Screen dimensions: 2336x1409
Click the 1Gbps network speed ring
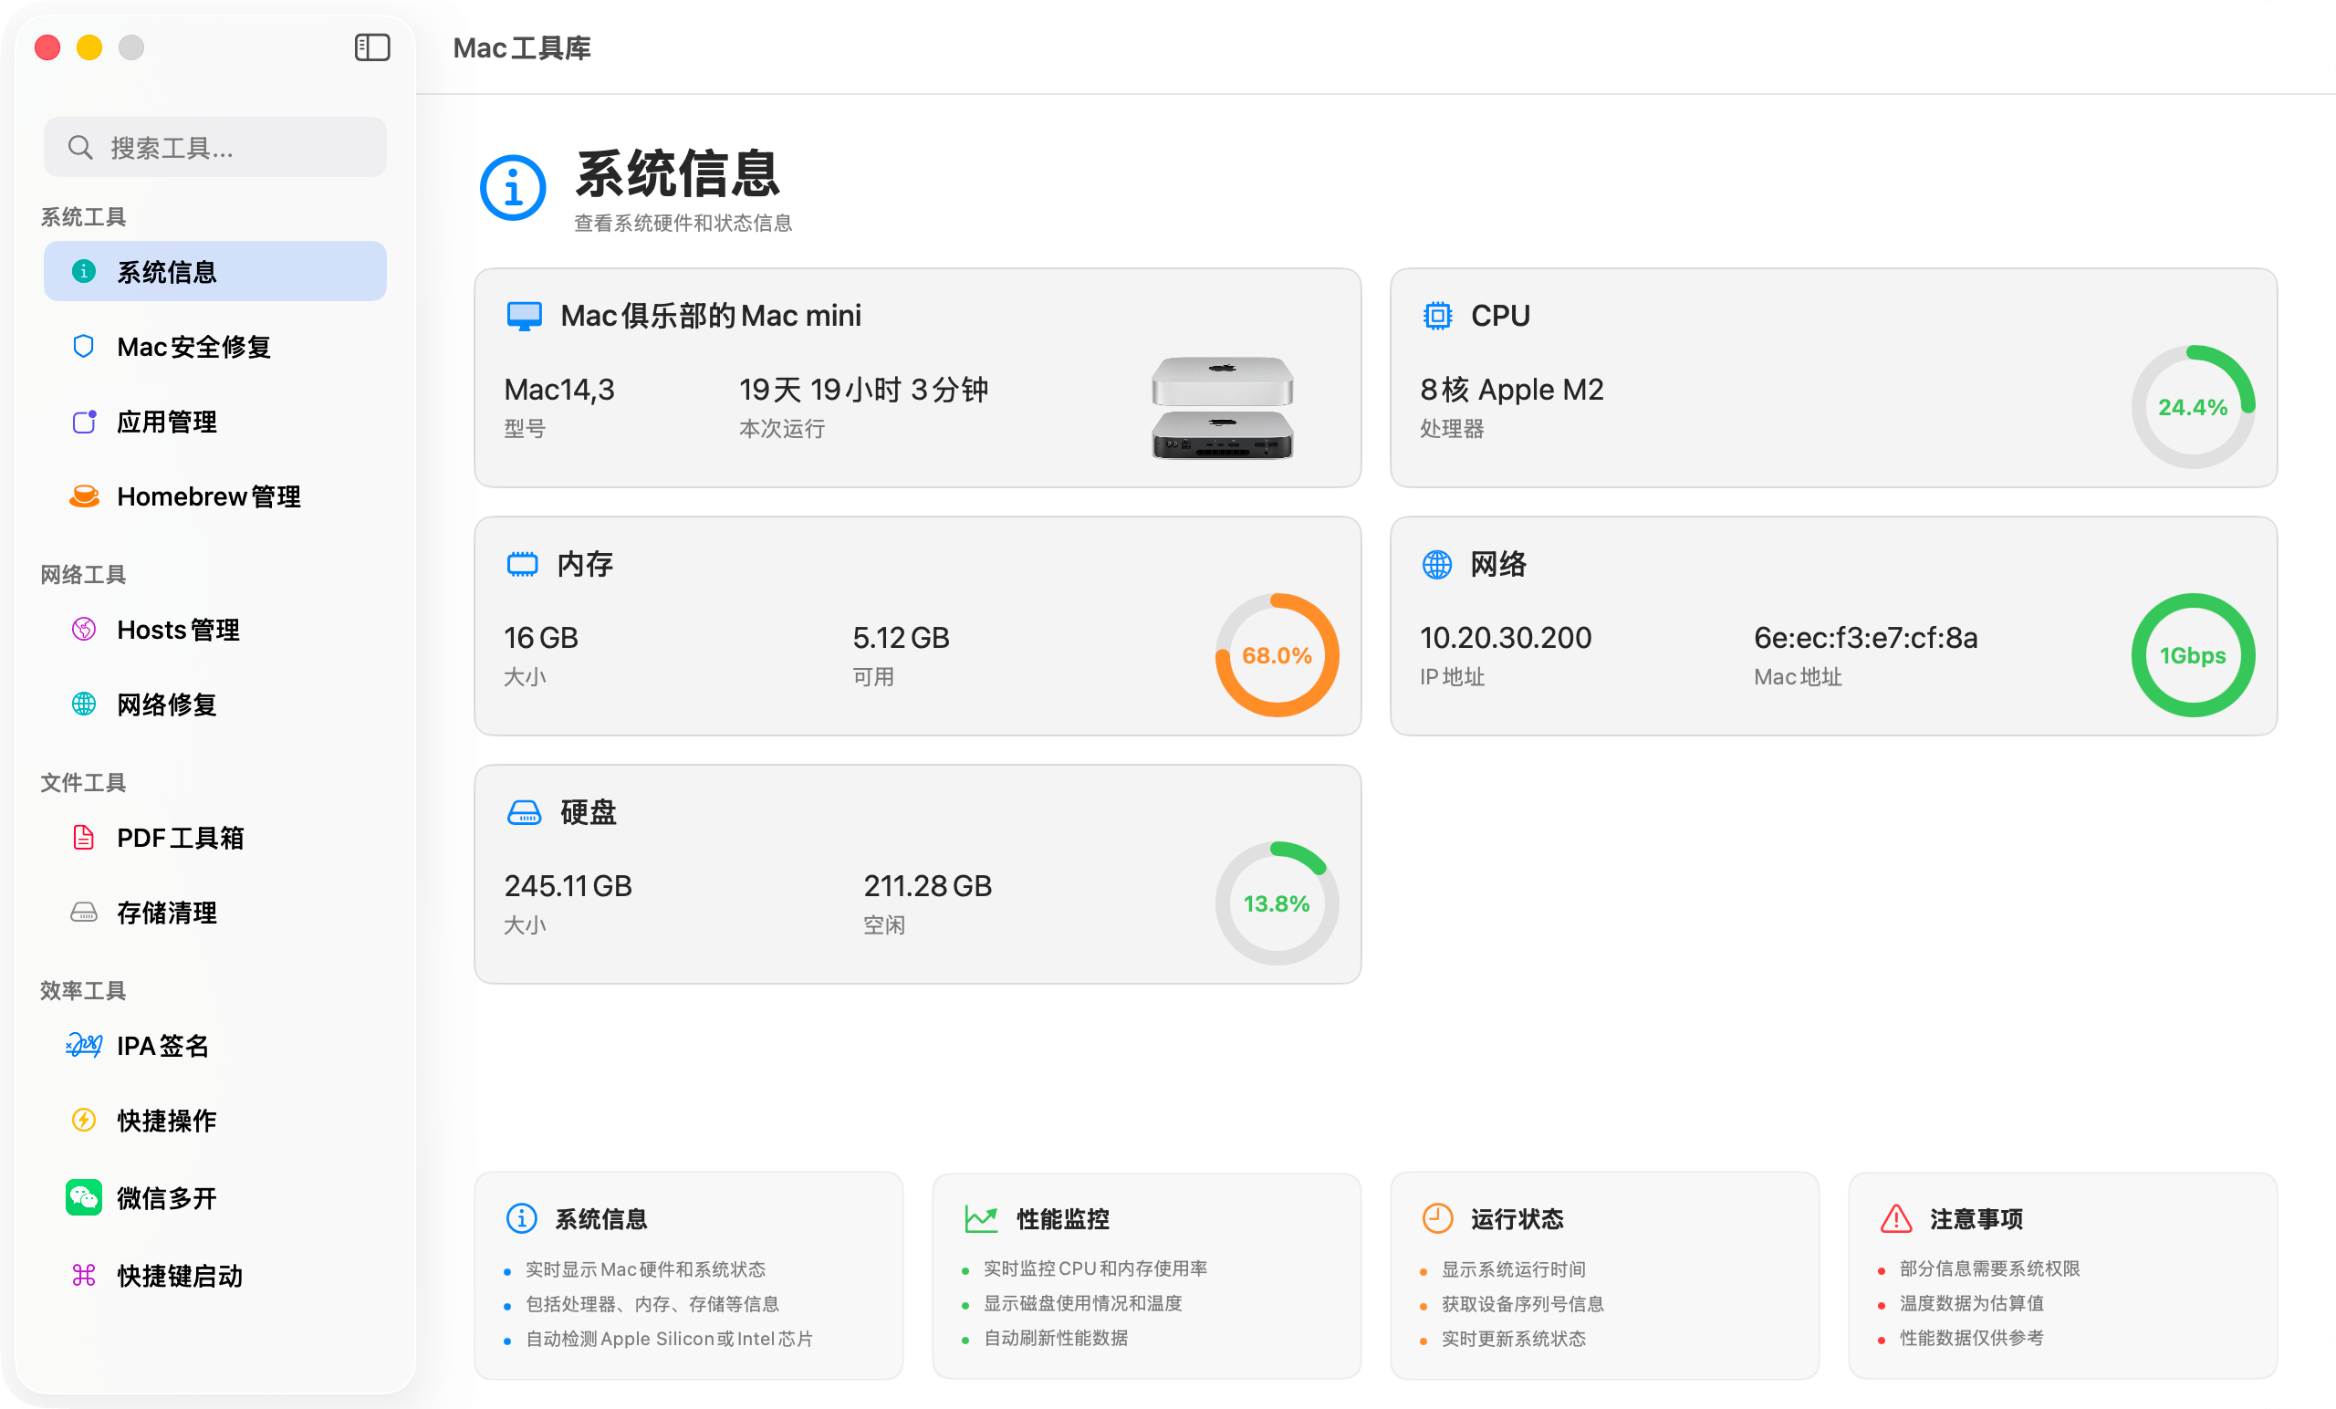click(2192, 655)
